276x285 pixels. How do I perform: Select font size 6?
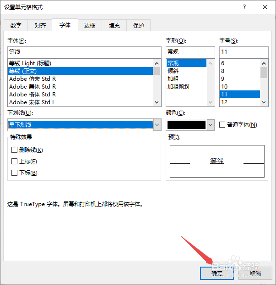tap(240, 63)
